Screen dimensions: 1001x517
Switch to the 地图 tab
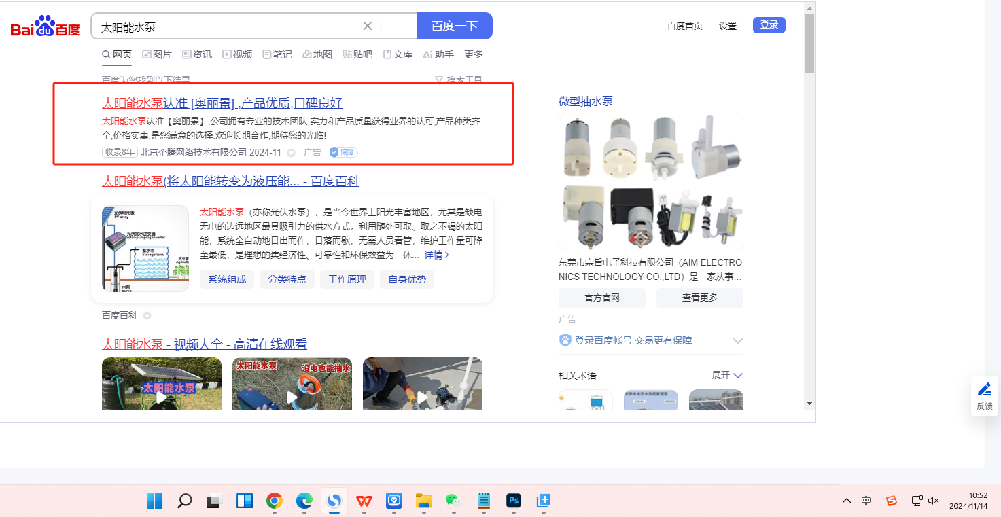(x=317, y=54)
